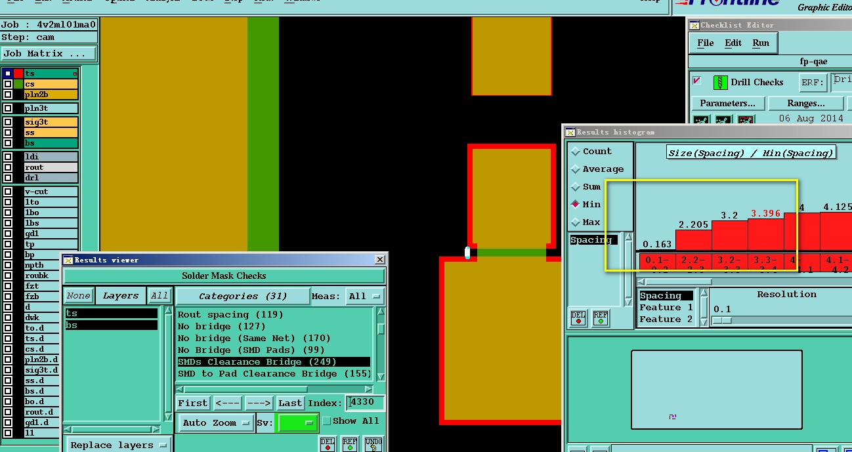Screen dimensions: 852x452
Task: Open the Meas All dropdown
Action: click(x=364, y=297)
